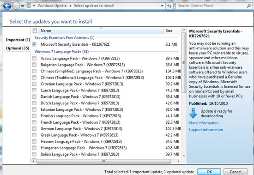
Task: Check the Hebrew Language Pack box
Action: click(34, 141)
